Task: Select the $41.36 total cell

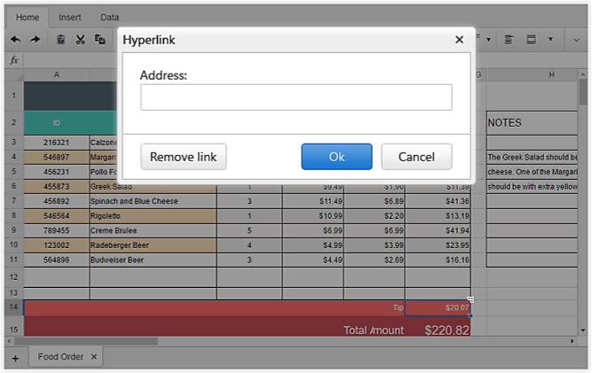Action: [438, 201]
